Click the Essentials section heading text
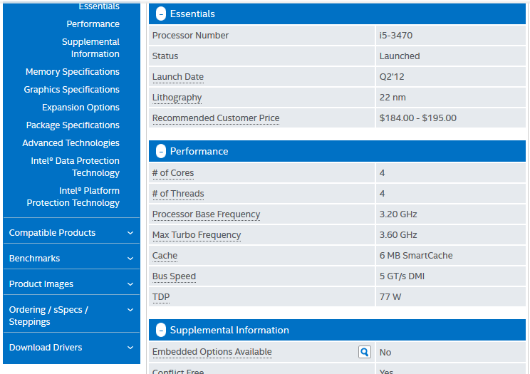530x374 pixels. [x=192, y=14]
